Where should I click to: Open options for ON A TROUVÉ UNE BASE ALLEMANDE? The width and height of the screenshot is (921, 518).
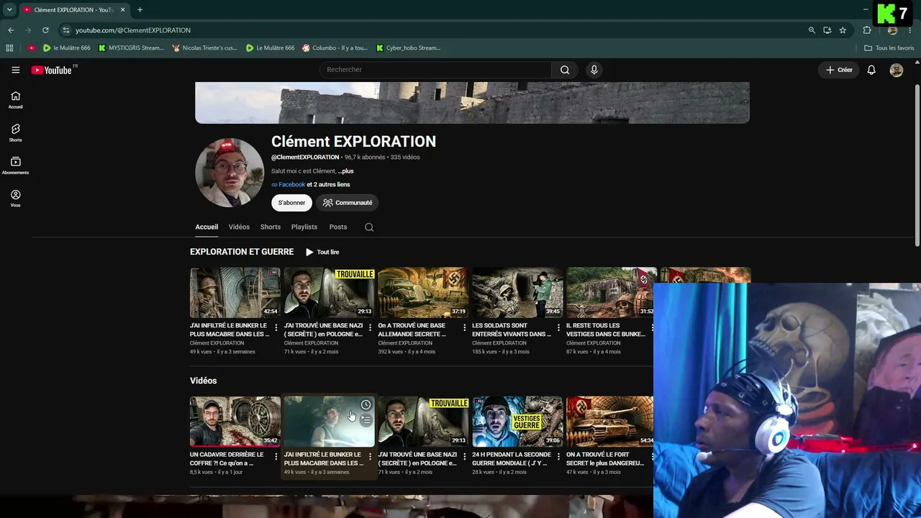(464, 327)
